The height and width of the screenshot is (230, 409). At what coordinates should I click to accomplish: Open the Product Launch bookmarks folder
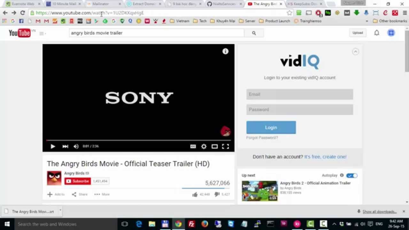click(x=274, y=21)
